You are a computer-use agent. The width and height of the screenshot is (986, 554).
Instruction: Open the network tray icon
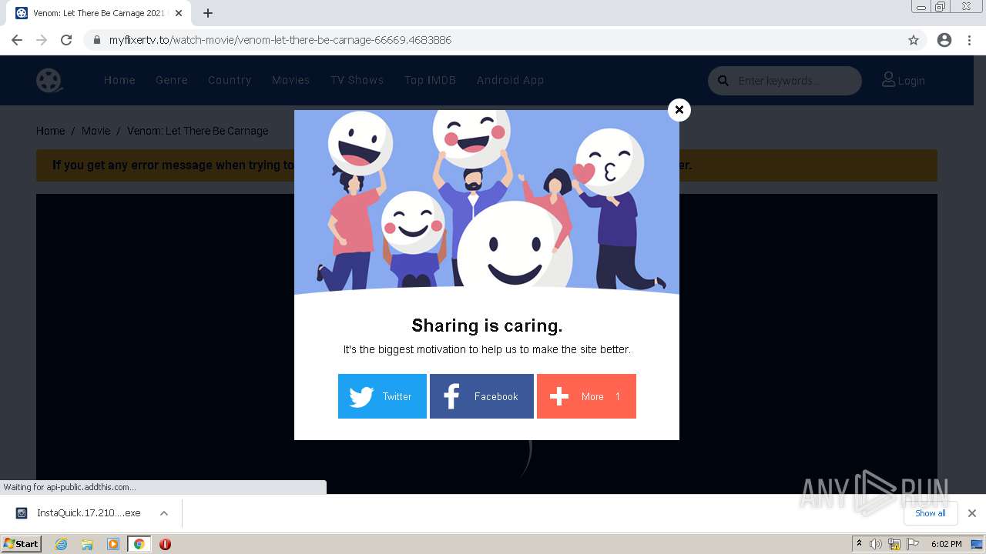[894, 544]
